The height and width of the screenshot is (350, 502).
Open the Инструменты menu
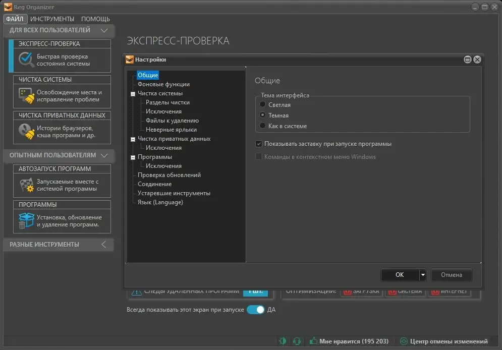pyautogui.click(x=52, y=19)
